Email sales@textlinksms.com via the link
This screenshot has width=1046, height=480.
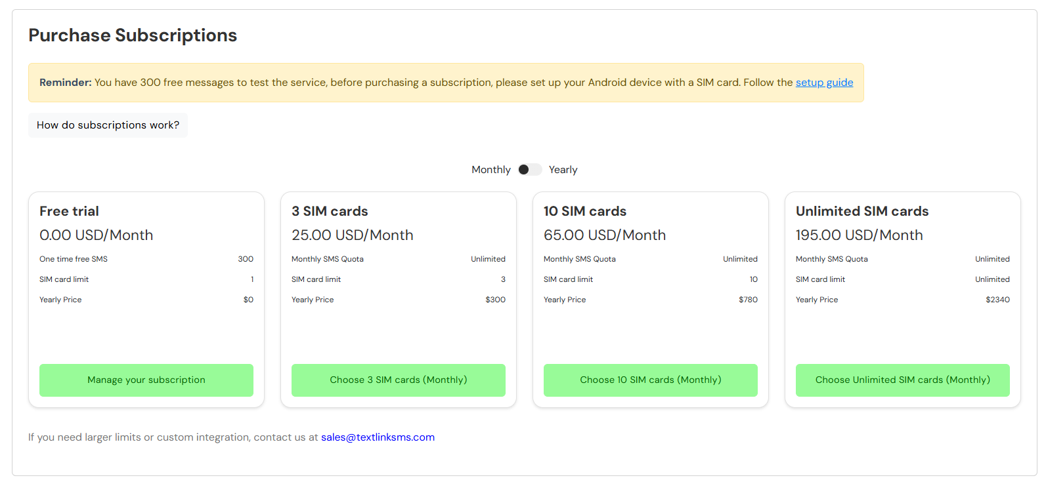[x=378, y=437]
